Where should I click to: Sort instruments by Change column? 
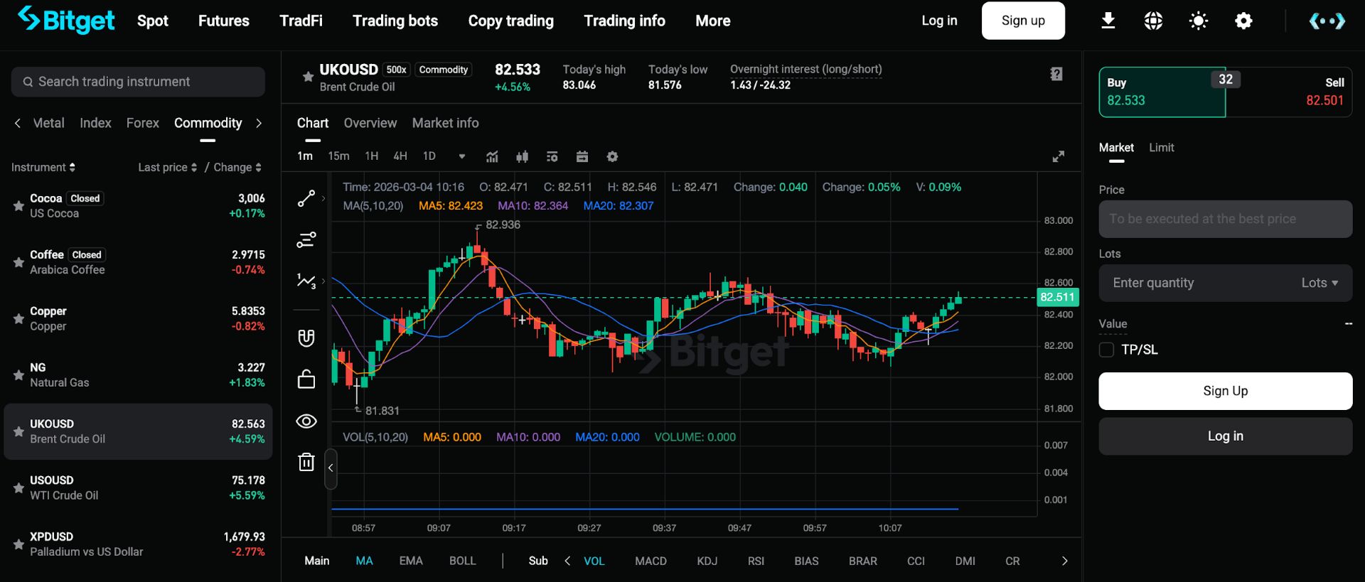[237, 167]
